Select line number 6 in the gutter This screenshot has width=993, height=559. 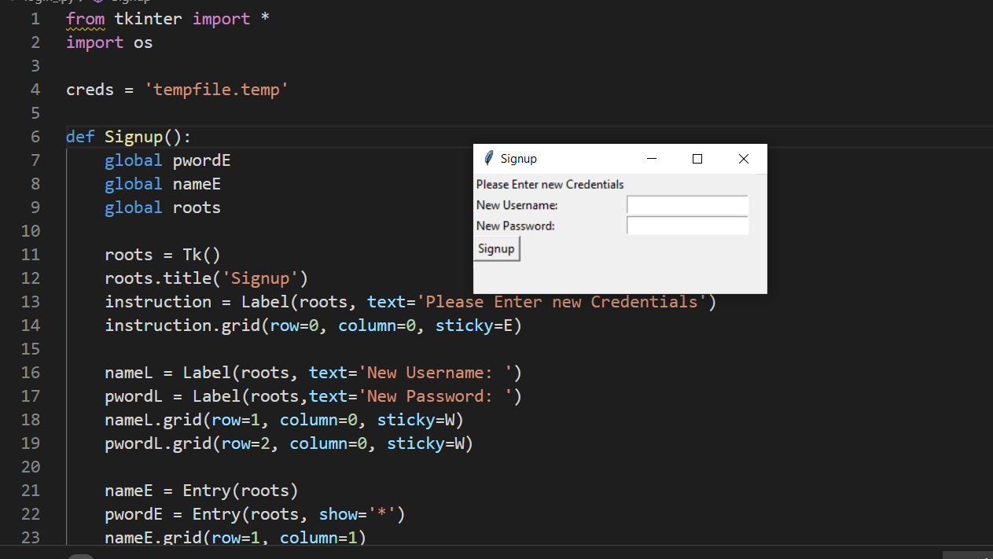pyautogui.click(x=35, y=136)
